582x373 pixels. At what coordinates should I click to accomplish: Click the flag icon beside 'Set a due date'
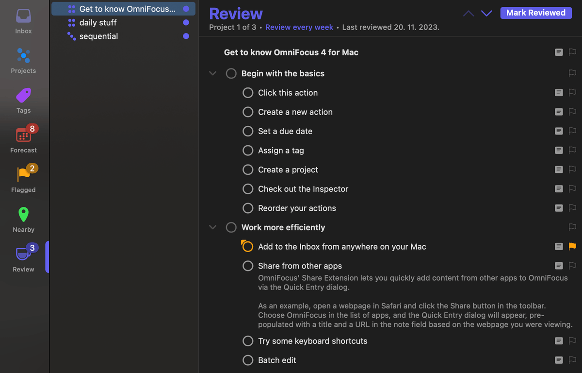tap(572, 131)
